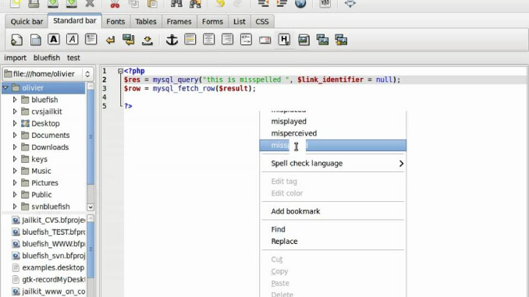
Task: Open the file:///home/olivier path dropdown
Action: 48,74
